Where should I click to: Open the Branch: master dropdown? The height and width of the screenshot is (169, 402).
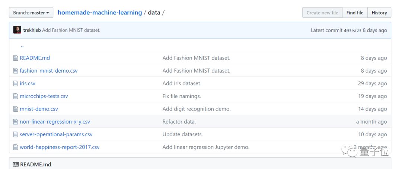click(31, 13)
